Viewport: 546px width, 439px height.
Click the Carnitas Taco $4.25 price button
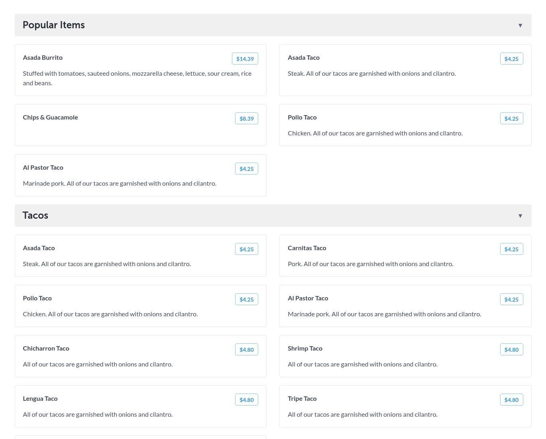click(511, 249)
